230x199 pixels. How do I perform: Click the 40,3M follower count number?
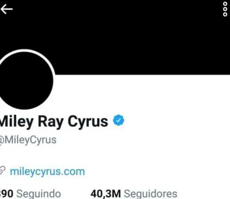[x=106, y=194]
